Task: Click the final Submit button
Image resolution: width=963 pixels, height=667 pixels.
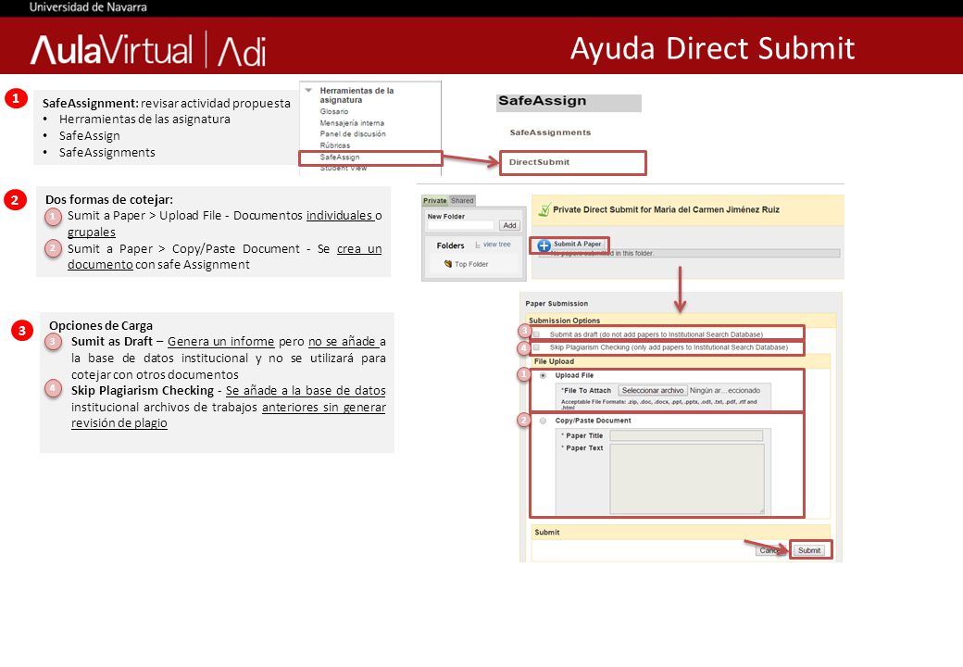Action: (809, 550)
